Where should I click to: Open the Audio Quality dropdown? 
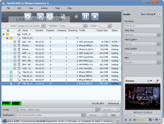(x=159, y=53)
